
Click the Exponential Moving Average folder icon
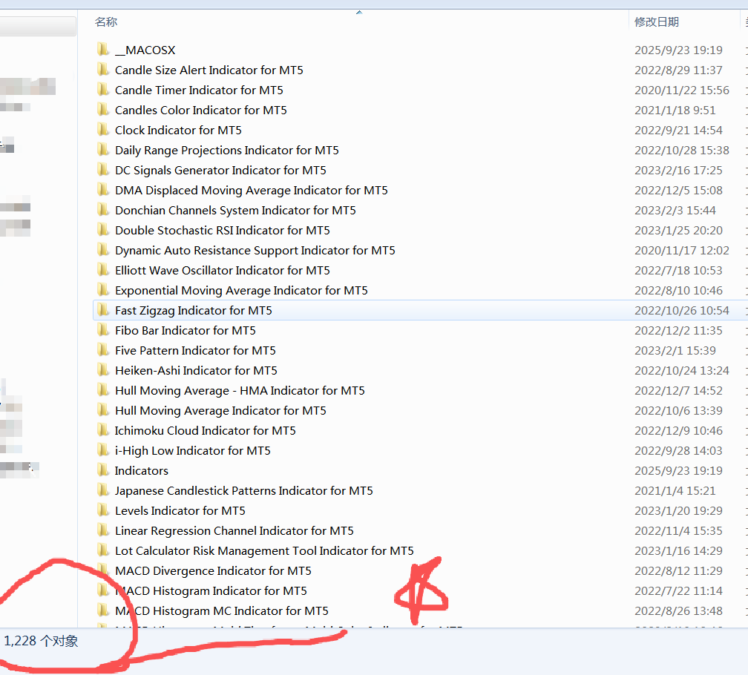coord(103,290)
